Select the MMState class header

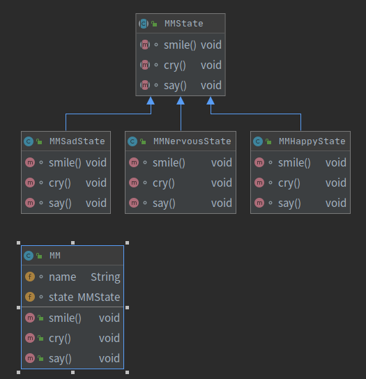click(x=181, y=24)
